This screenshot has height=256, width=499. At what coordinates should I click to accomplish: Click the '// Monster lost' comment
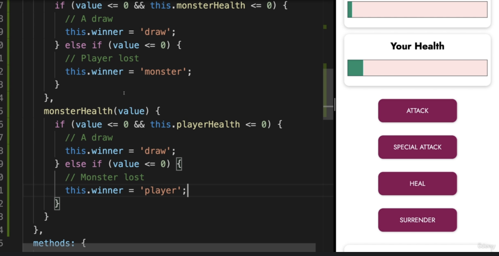(105, 177)
